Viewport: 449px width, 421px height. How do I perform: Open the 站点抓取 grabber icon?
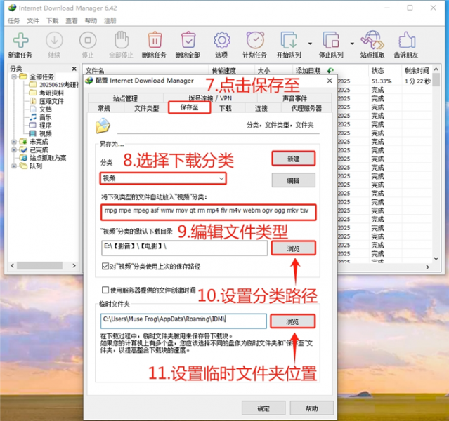pyautogui.click(x=372, y=39)
